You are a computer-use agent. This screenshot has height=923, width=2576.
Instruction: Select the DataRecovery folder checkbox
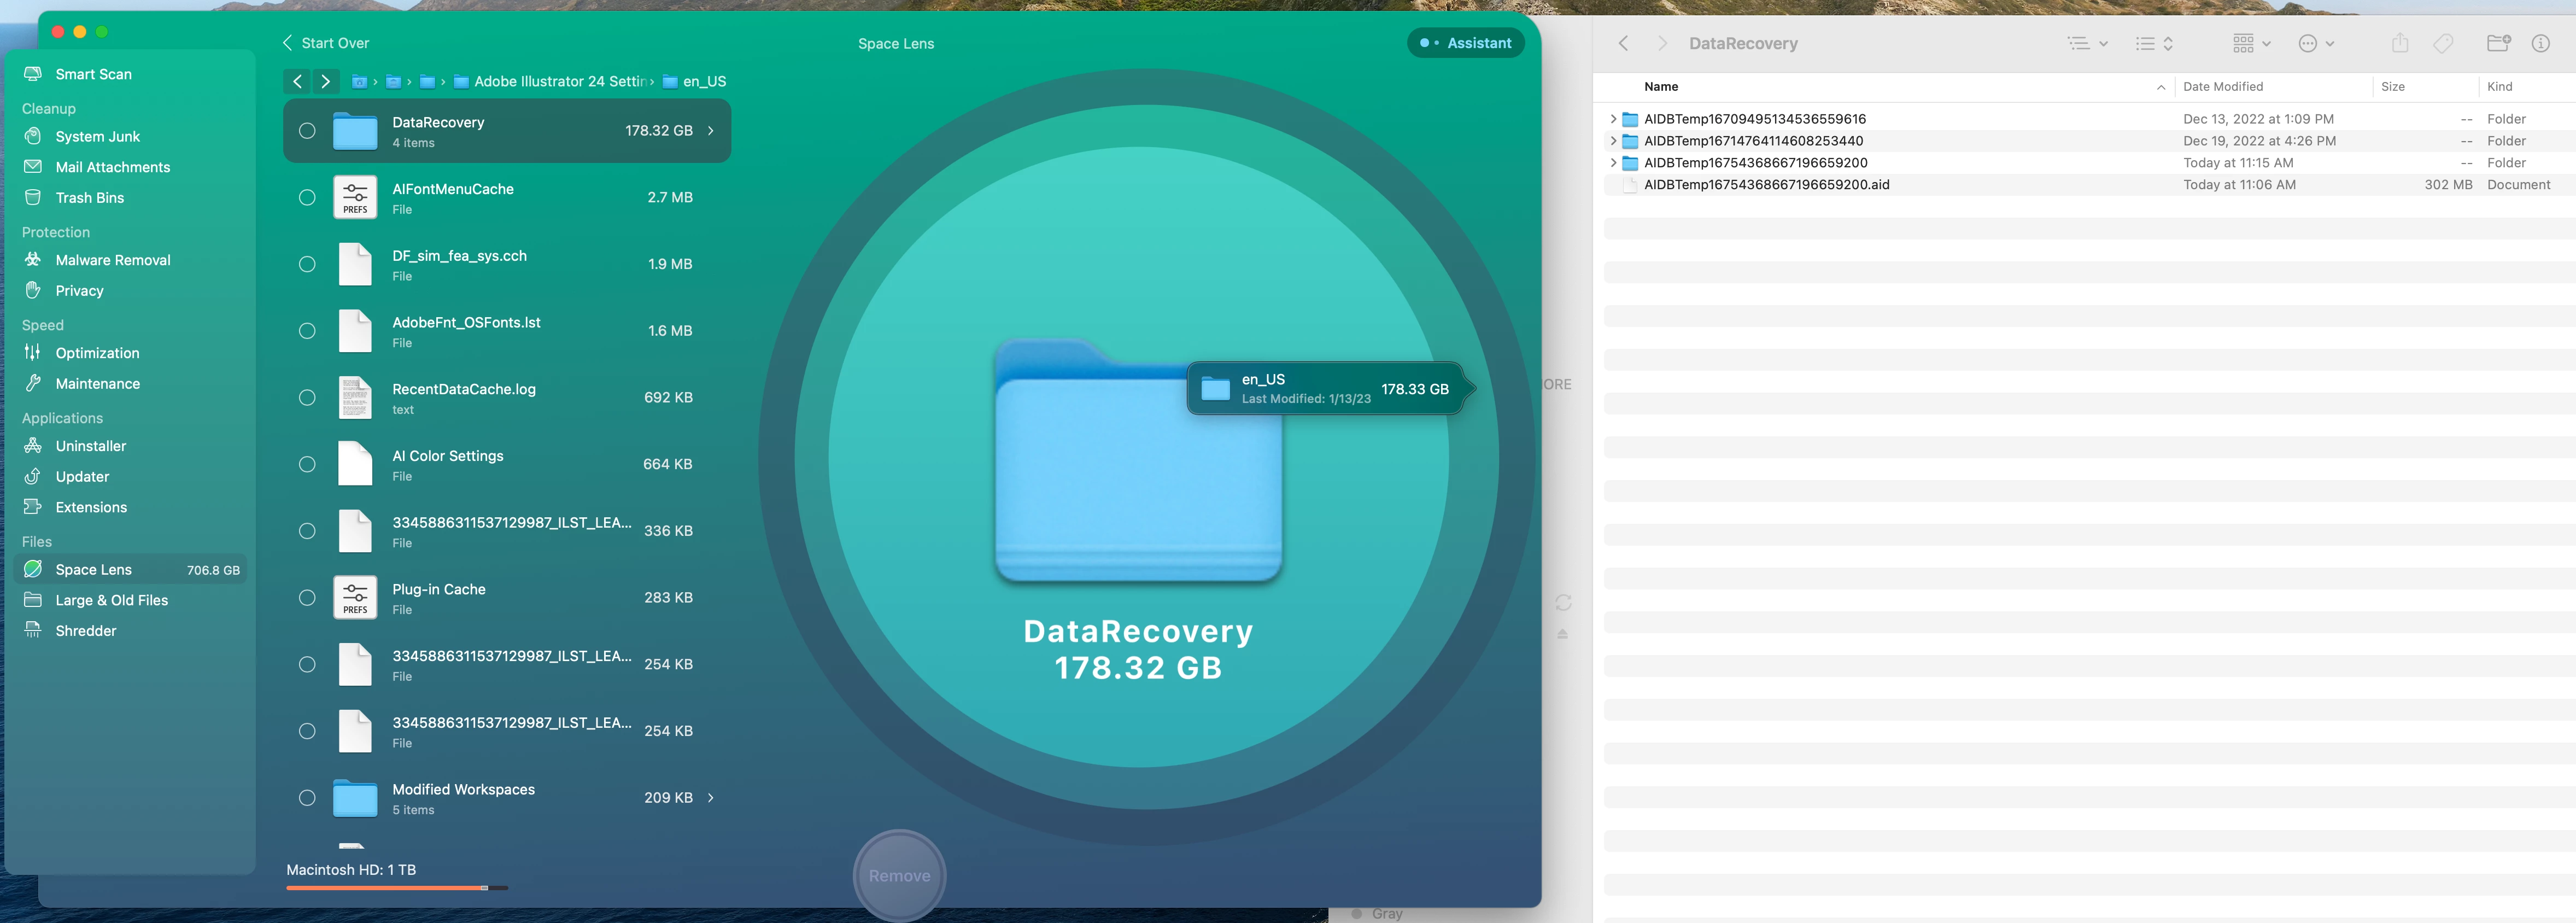click(307, 131)
